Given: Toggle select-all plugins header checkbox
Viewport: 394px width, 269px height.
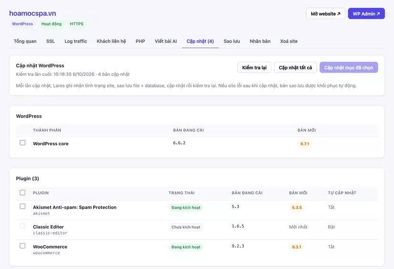Looking at the screenshot, I should point(22,193).
